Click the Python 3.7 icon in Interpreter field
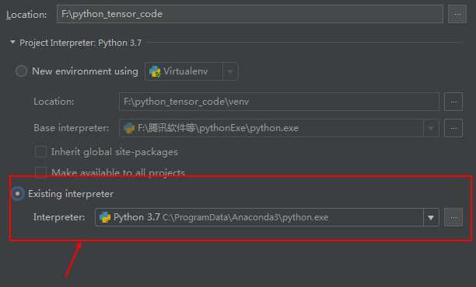The height and width of the screenshot is (287, 476). [x=105, y=217]
